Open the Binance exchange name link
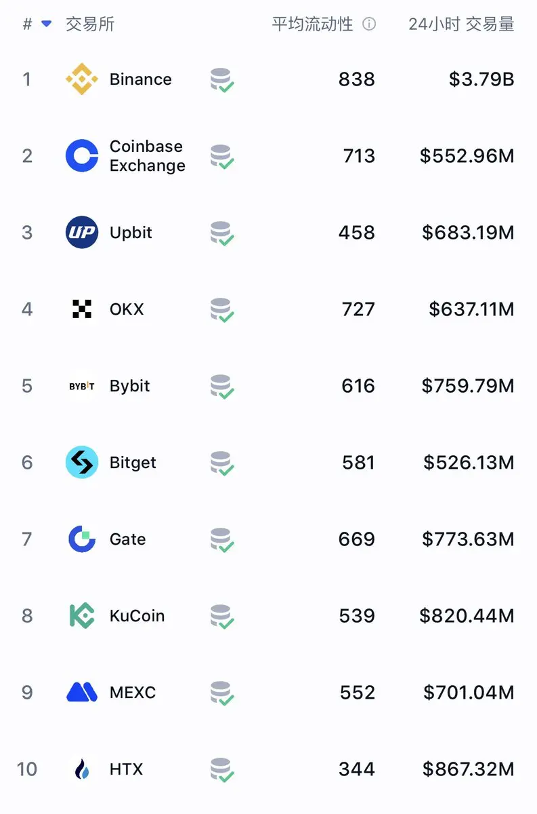Image resolution: width=537 pixels, height=814 pixels. 141,79
